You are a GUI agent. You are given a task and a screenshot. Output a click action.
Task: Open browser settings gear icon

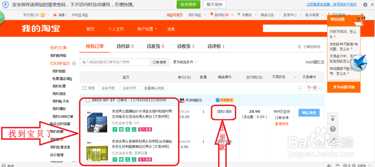pyautogui.click(x=365, y=5)
